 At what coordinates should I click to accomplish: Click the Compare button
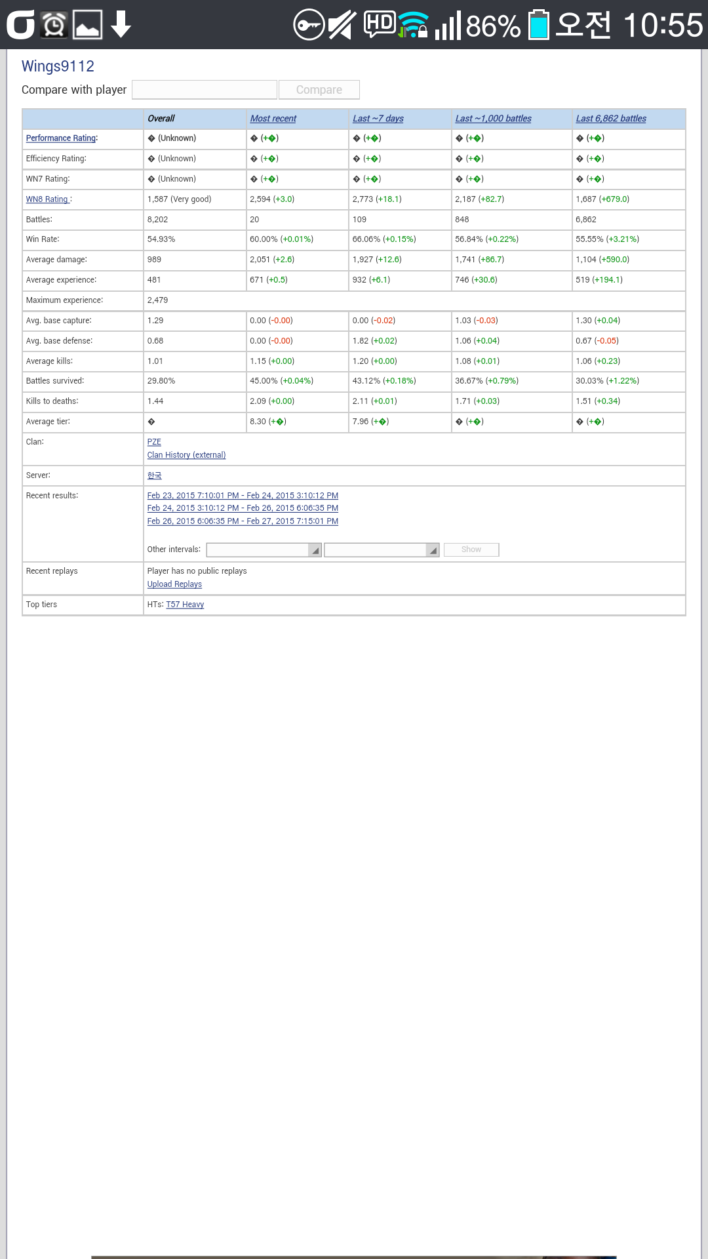[319, 90]
